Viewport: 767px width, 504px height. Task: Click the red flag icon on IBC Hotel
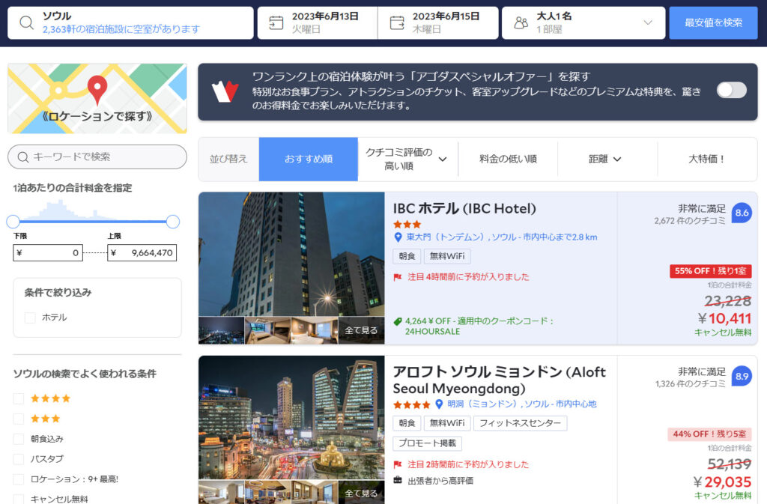(398, 277)
